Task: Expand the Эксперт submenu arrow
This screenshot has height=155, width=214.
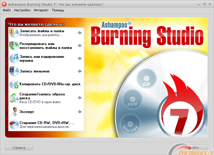Action: (x=79, y=112)
